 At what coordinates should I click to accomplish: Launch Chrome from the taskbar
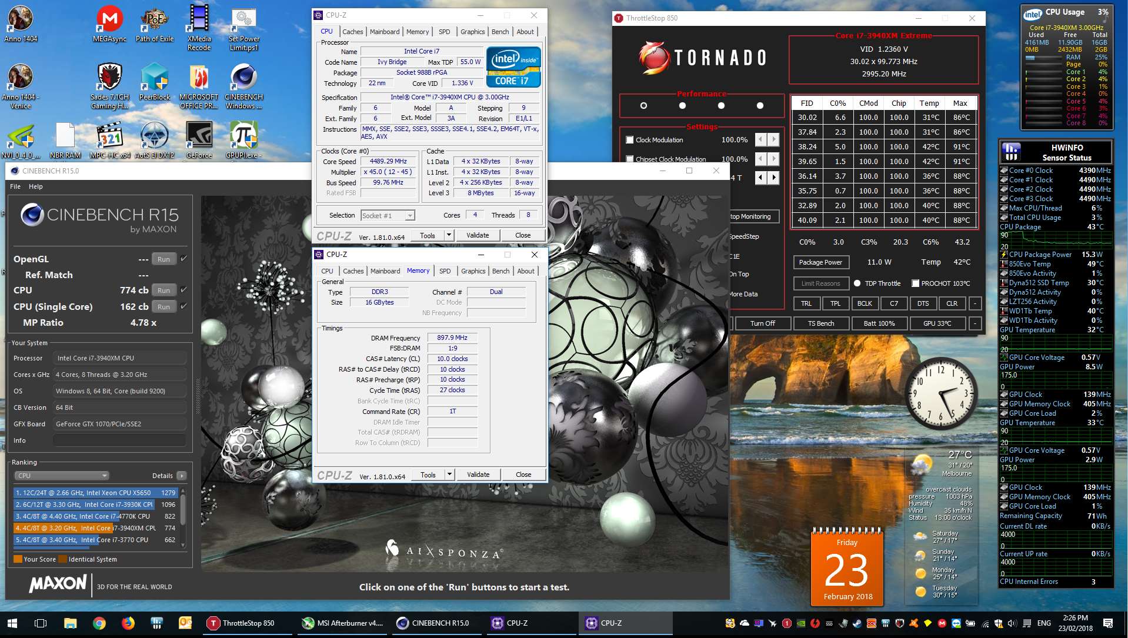[x=99, y=623]
